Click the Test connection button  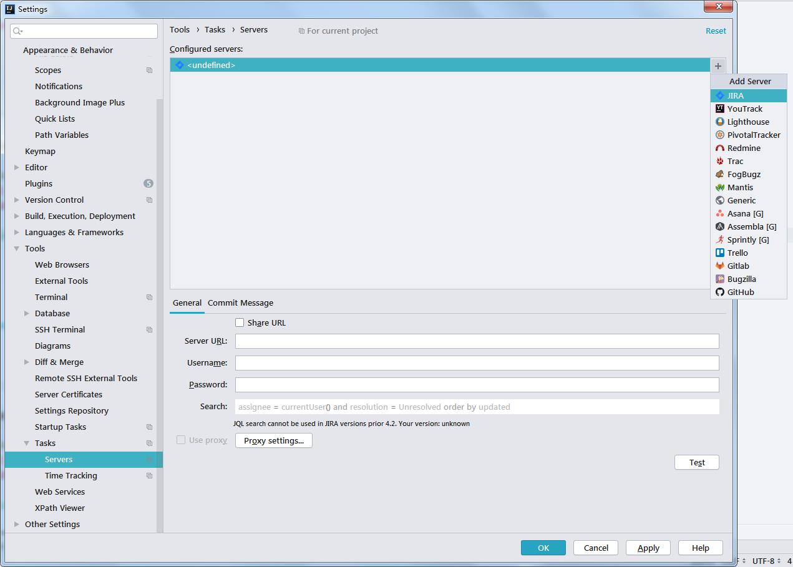697,462
